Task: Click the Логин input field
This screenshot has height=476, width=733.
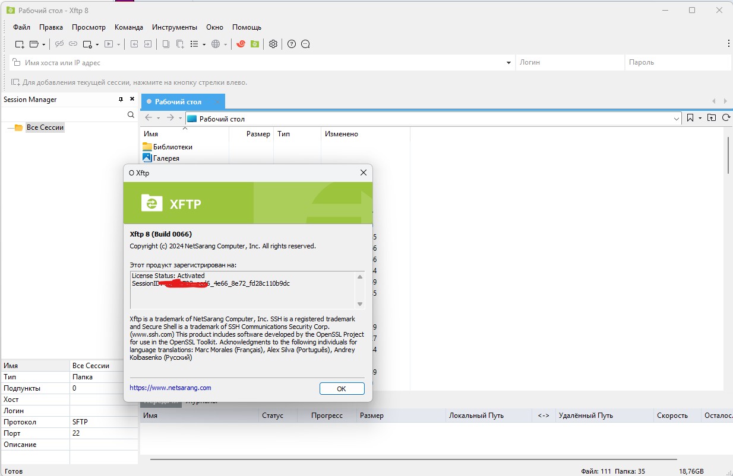Action: (570, 62)
